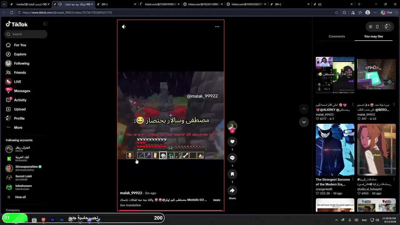Open the LIVE section
Viewport: 400px width, 225px height.
[x=17, y=82]
